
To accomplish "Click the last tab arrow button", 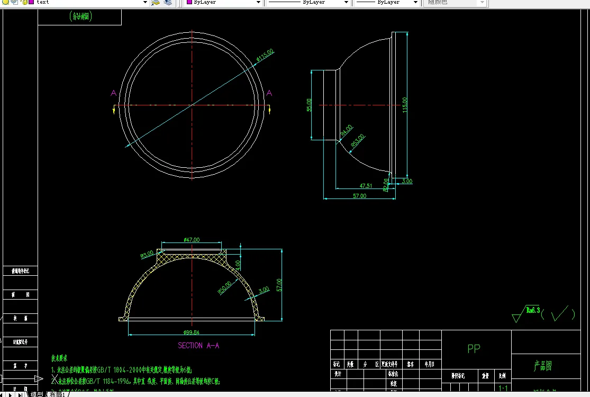I will coord(21,394).
